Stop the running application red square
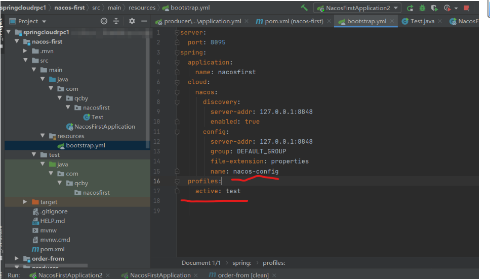Screen dimensions: 490x279 click(467, 8)
